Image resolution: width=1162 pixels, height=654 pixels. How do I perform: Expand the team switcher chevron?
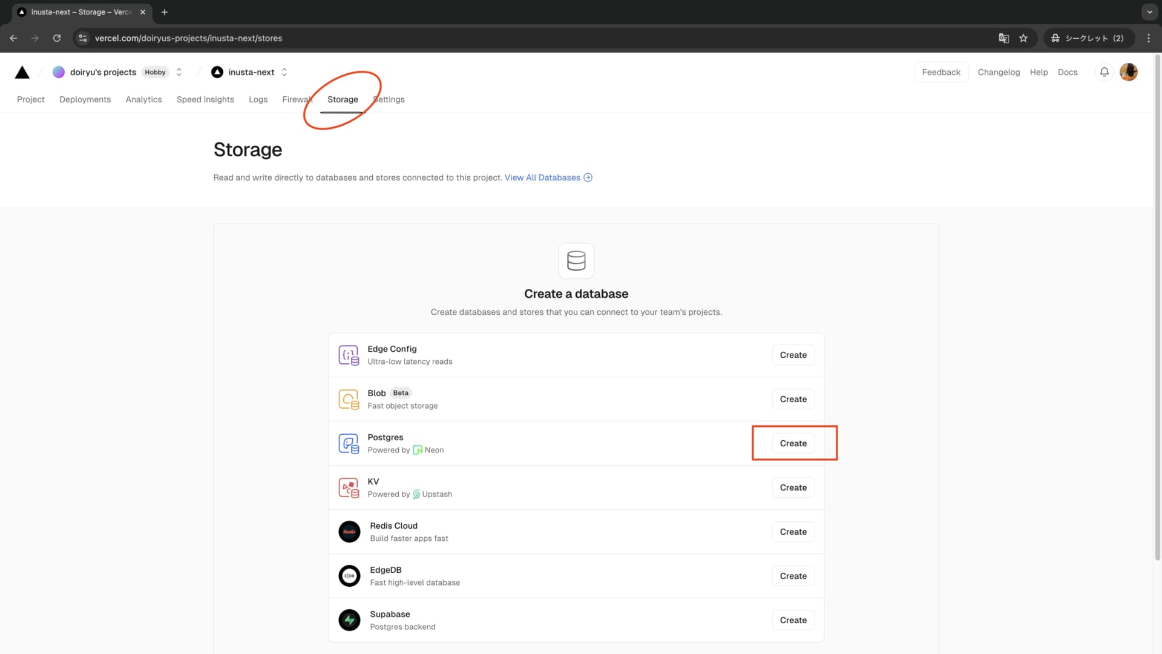click(179, 72)
